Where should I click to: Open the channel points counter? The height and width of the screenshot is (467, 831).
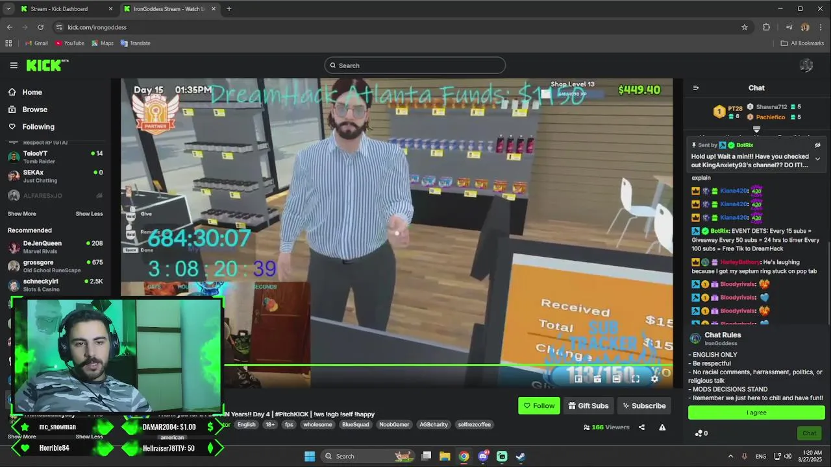(701, 433)
